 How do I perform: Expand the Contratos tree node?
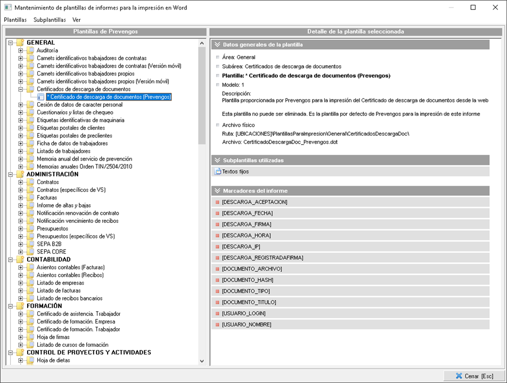[21, 182]
